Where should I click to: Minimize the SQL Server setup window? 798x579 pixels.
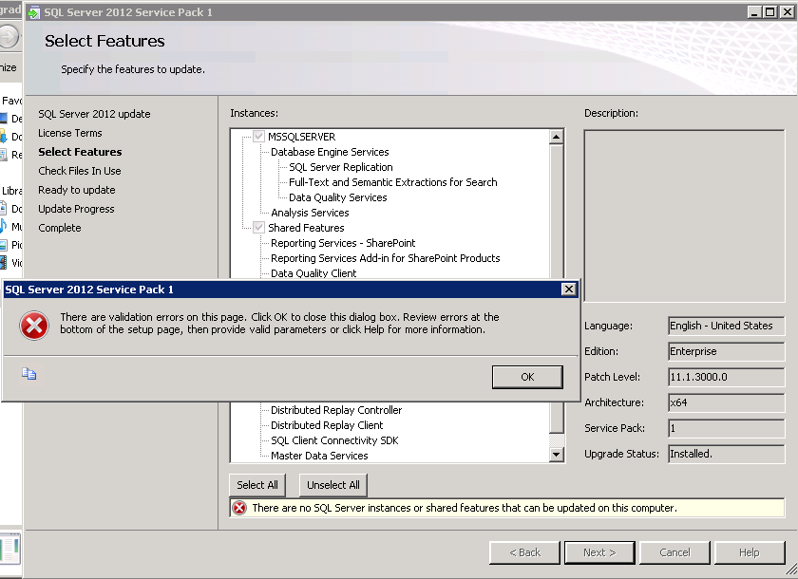[754, 12]
